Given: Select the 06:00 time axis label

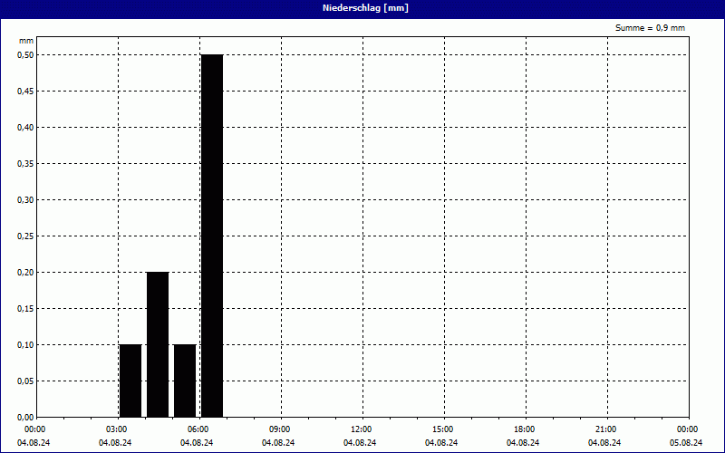Looking at the screenshot, I should [x=198, y=429].
